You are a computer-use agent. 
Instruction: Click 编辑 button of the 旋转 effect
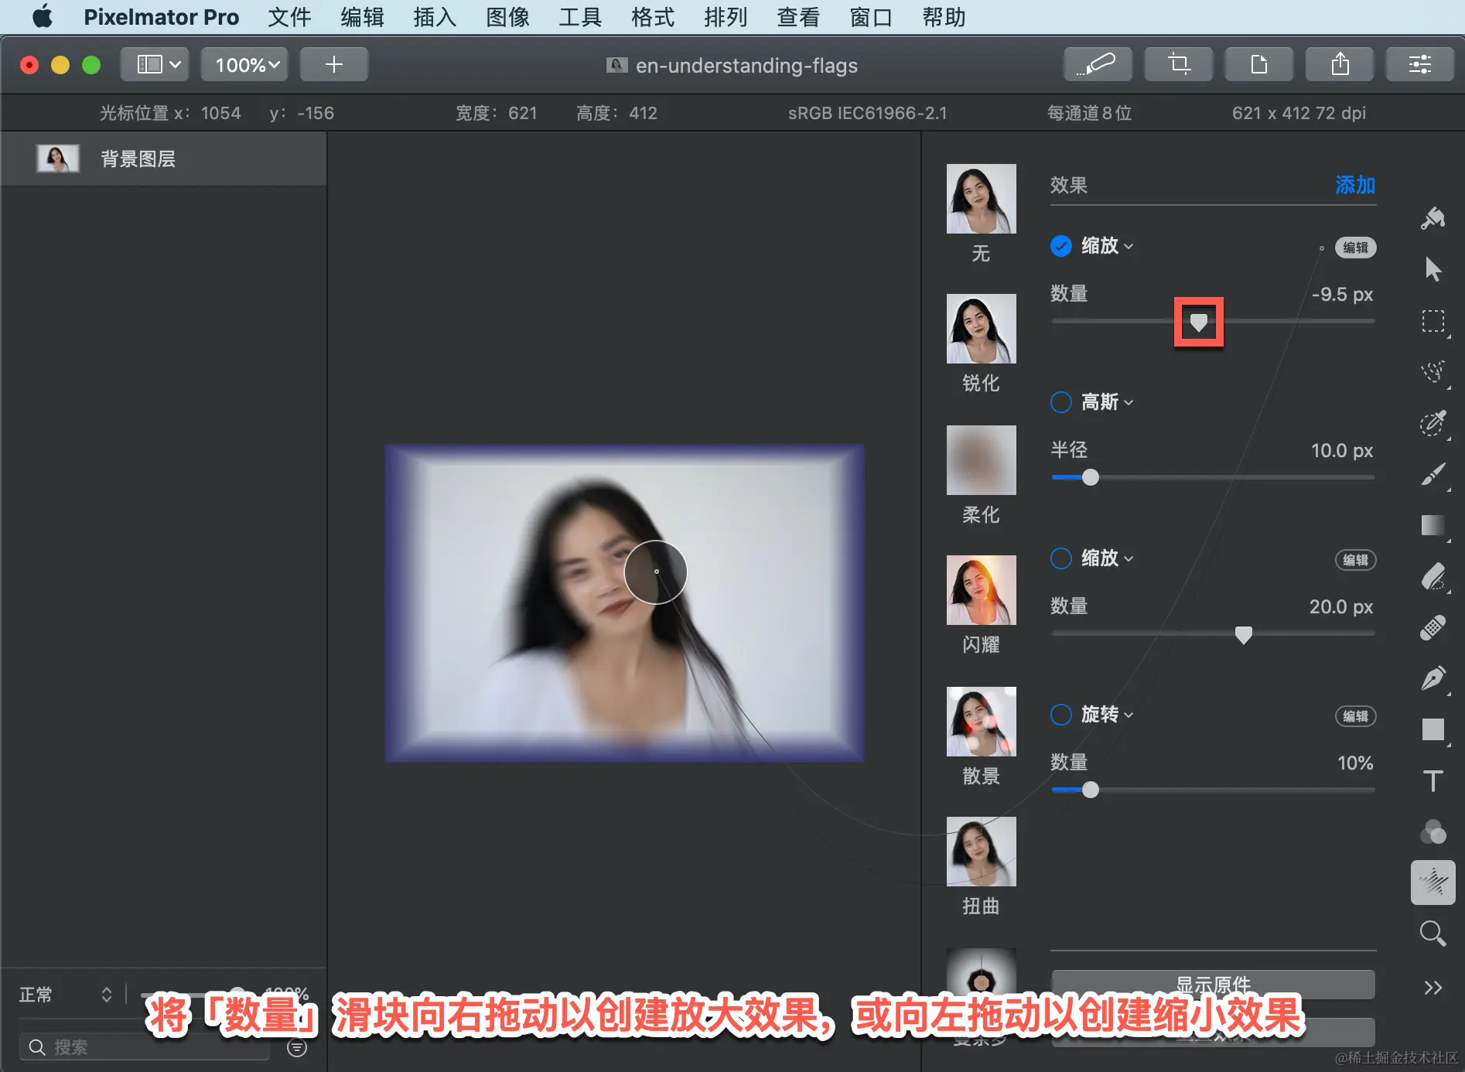click(x=1355, y=716)
